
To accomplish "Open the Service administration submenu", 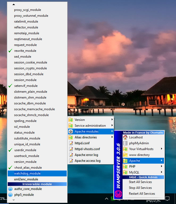I will (90, 126).
